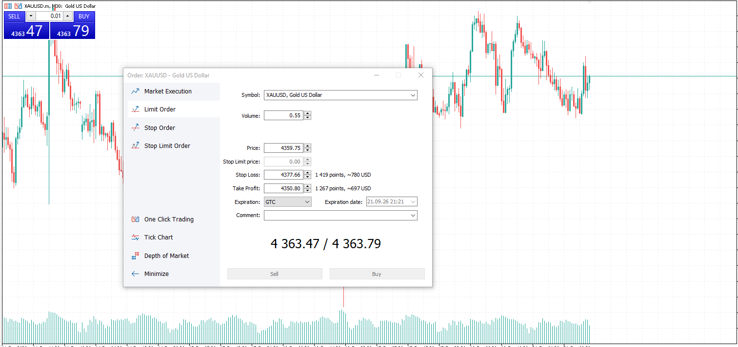Screen dimensions: 738x347
Task: Click the Buy button in the order dialog
Action: [377, 274]
